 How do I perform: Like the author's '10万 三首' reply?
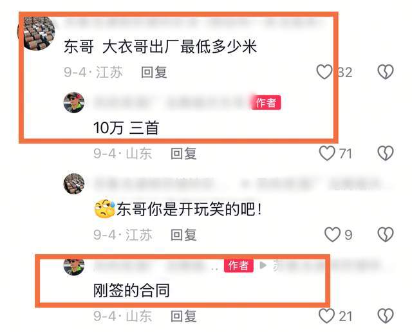[327, 153]
